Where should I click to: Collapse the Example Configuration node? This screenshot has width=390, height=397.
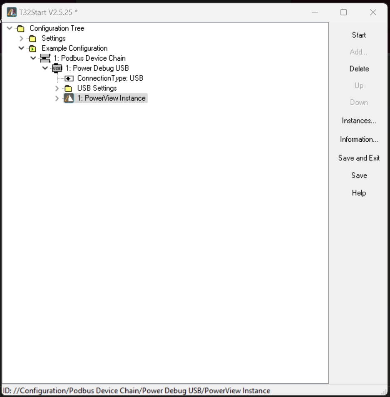(x=21, y=48)
